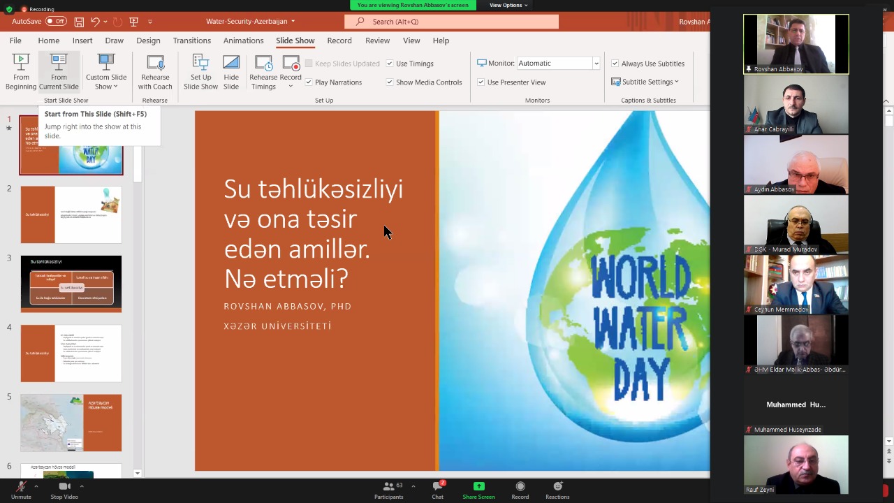894x503 pixels.
Task: Expand the Record dropdown arrow in ribbon
Action: pyautogui.click(x=291, y=86)
